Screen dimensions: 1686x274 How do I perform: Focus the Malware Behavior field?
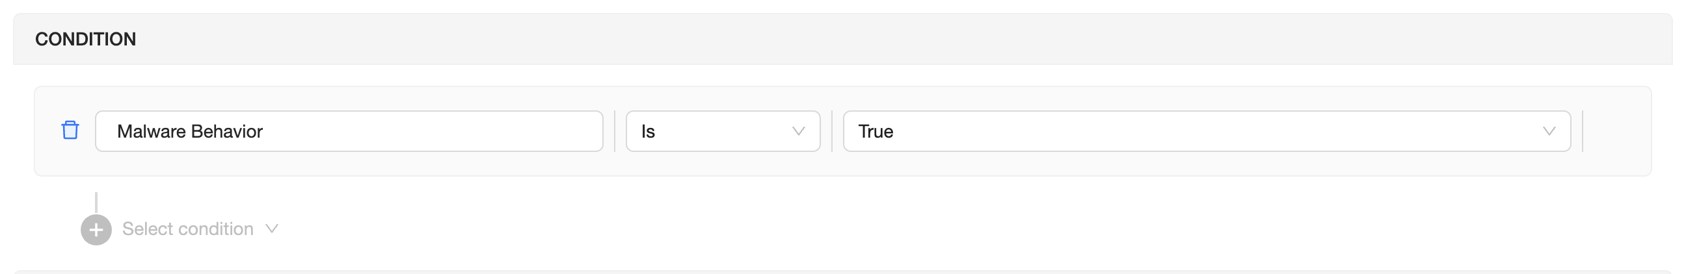[348, 131]
